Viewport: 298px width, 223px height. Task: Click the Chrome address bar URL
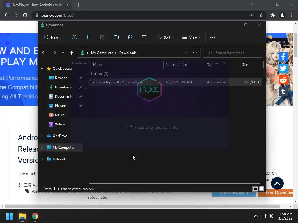[57, 15]
